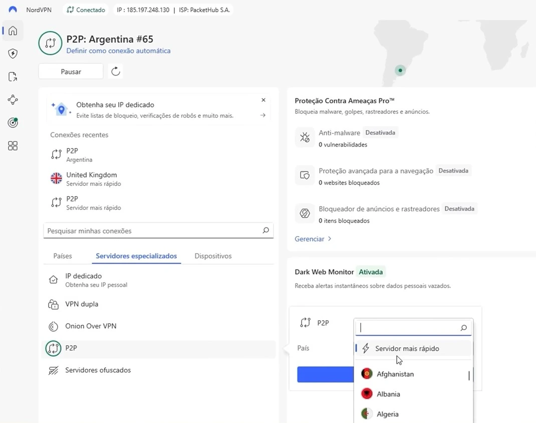This screenshot has height=423, width=536.
Task: Reconnect to United Kingdom fastest server
Action: point(158,179)
